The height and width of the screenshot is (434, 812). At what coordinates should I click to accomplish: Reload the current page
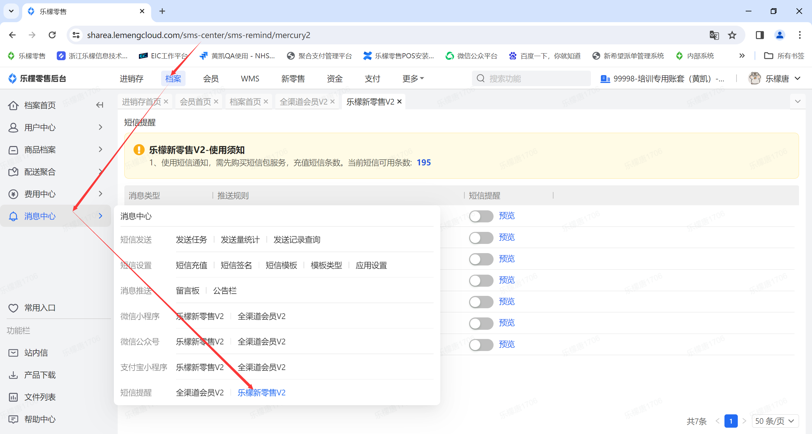pyautogui.click(x=52, y=35)
